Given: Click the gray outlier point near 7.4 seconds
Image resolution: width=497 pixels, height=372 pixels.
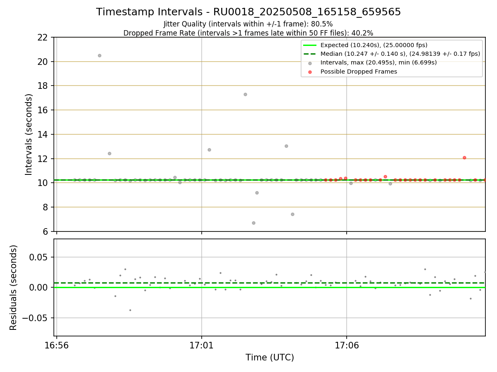Looking at the screenshot, I should point(292,214).
